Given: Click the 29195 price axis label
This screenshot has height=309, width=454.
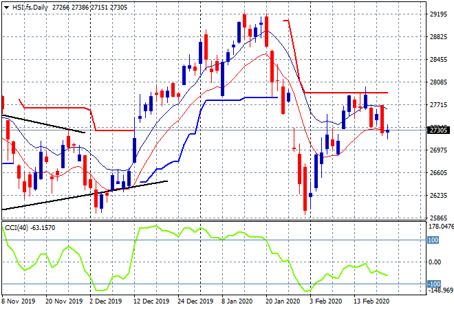Looking at the screenshot, I should (x=439, y=14).
